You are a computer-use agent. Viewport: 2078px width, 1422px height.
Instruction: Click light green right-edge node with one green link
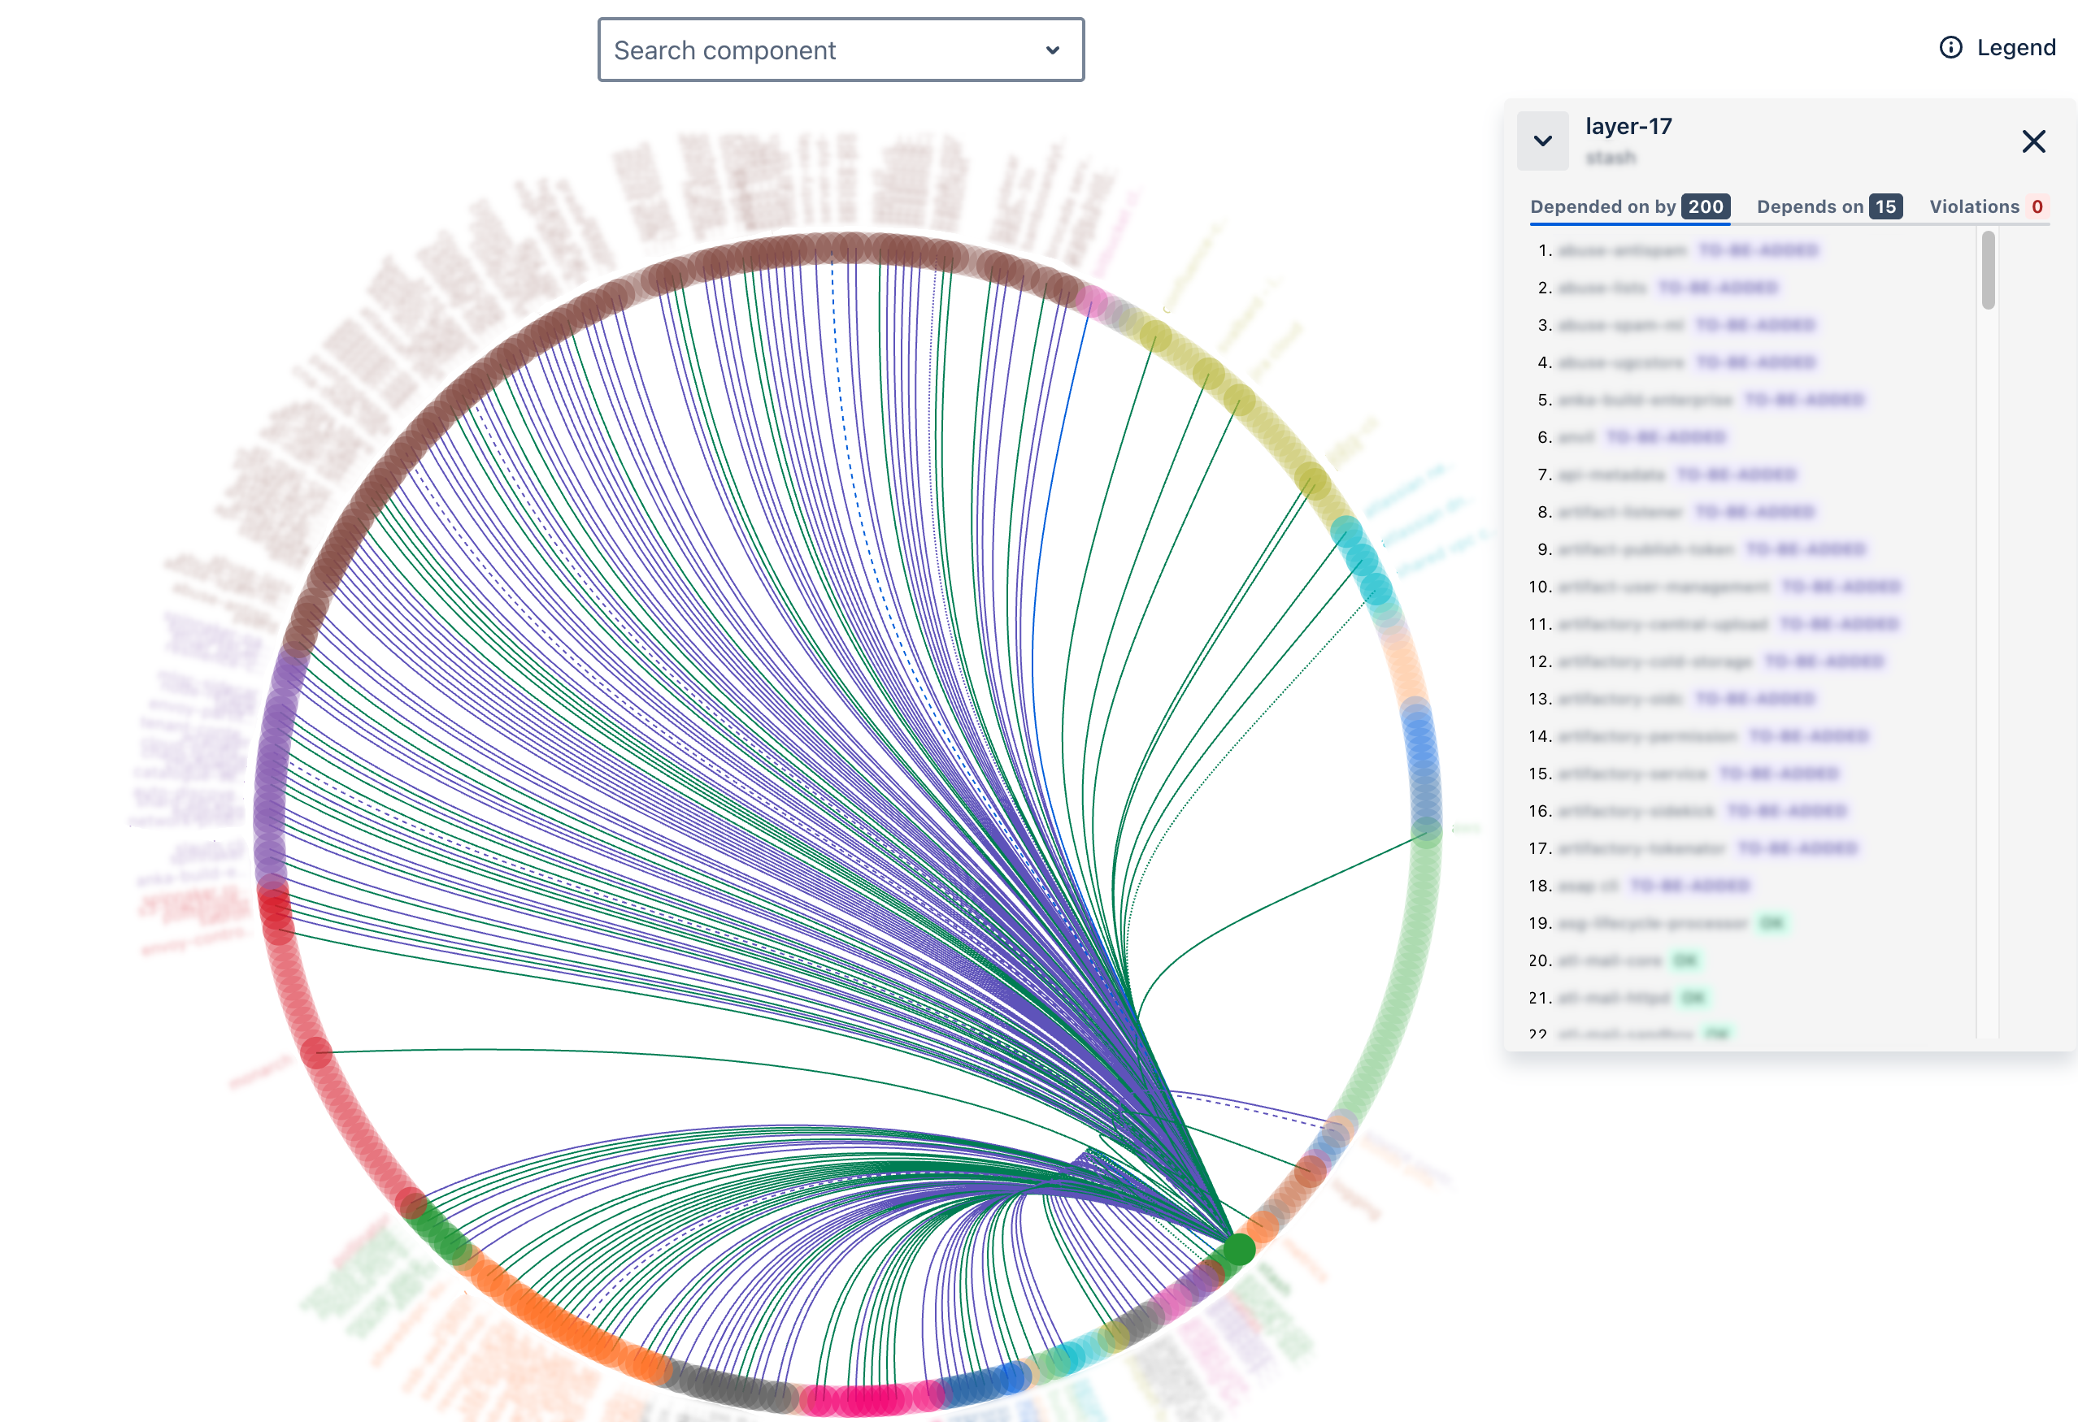1425,832
